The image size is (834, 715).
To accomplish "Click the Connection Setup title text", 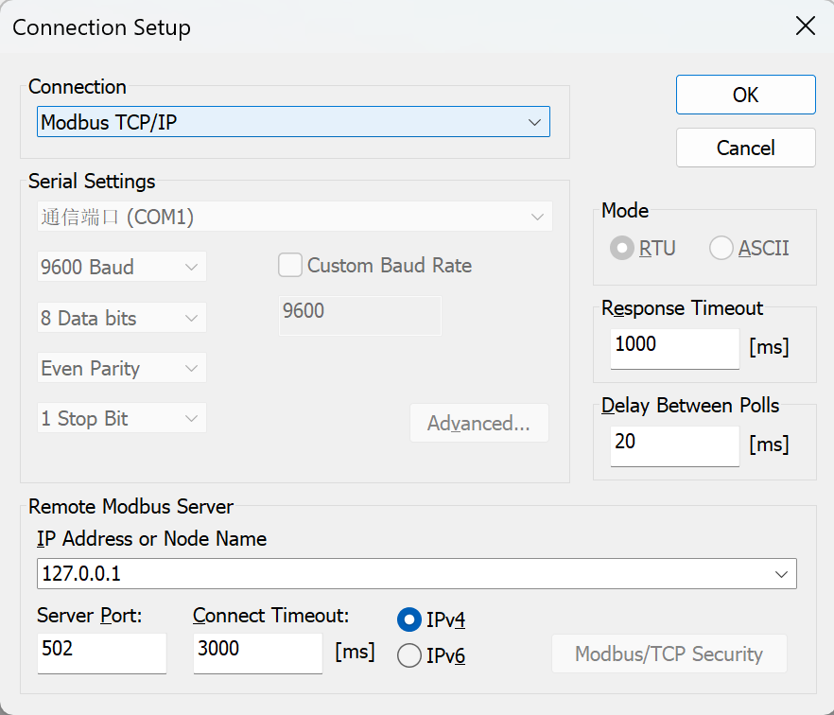I will point(101,27).
